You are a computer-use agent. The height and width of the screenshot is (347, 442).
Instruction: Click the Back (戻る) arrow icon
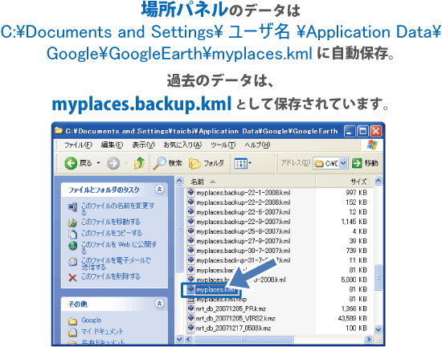(x=71, y=163)
